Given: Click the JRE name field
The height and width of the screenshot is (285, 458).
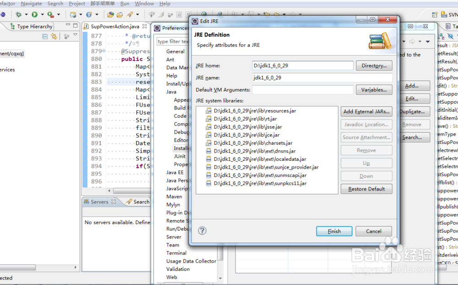Looking at the screenshot, I should [322, 77].
